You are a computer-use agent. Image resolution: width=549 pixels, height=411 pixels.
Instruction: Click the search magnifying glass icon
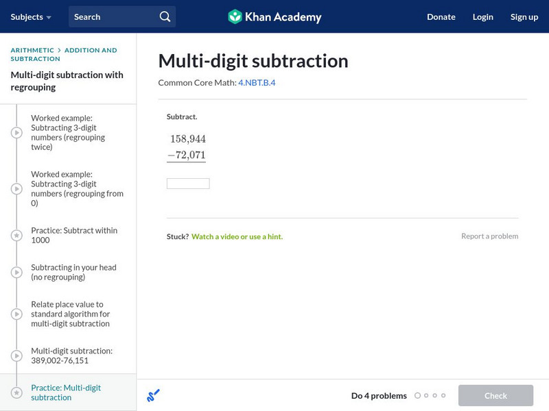click(x=165, y=16)
